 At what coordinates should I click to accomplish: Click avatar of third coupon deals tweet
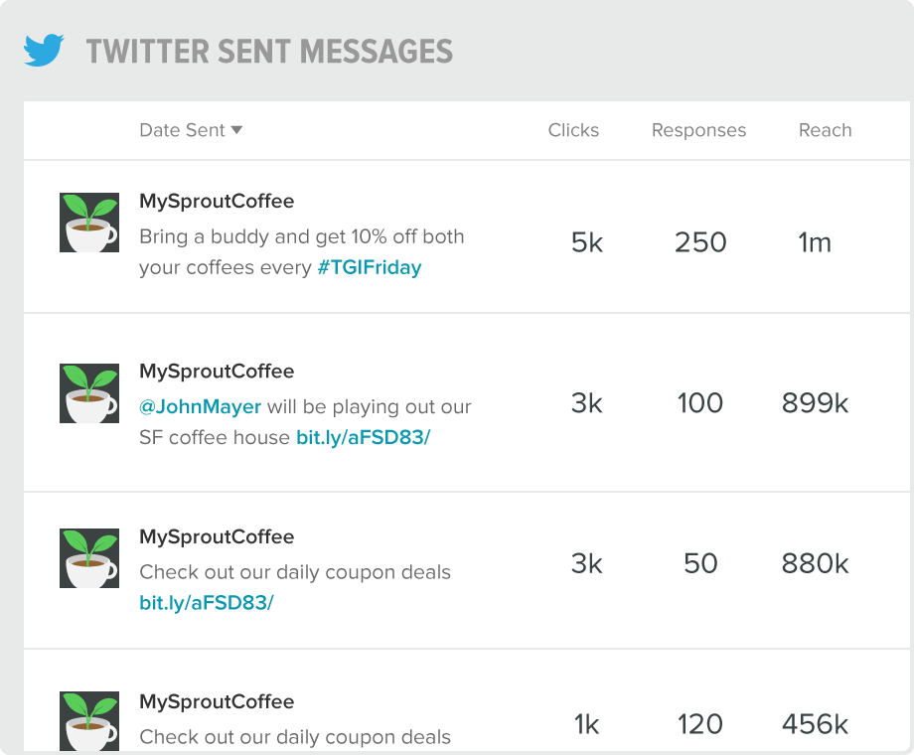(x=89, y=558)
